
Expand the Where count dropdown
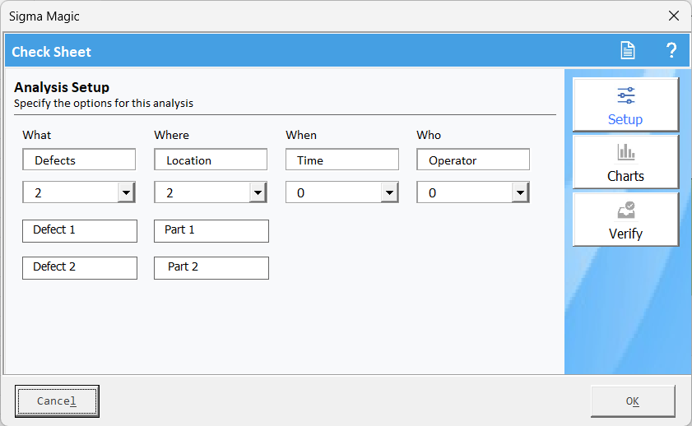coord(258,192)
